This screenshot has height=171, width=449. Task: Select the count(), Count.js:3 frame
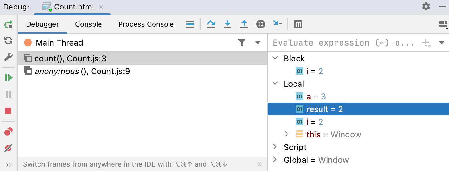(x=142, y=59)
